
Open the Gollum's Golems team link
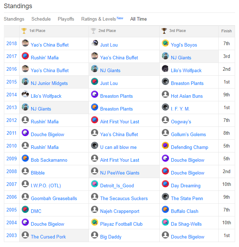(188, 134)
